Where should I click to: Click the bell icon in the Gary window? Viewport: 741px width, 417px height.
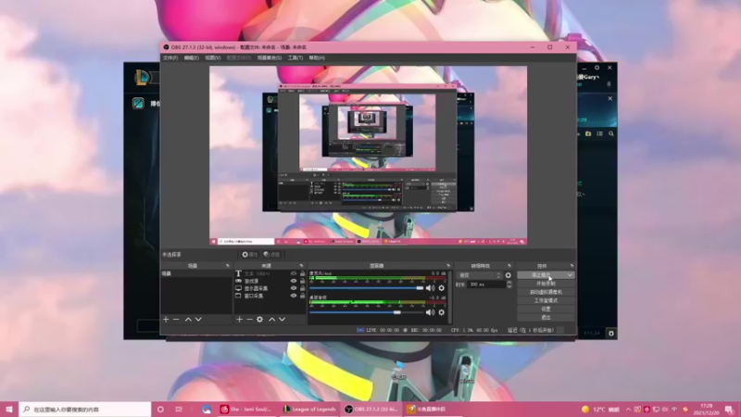coord(609,84)
